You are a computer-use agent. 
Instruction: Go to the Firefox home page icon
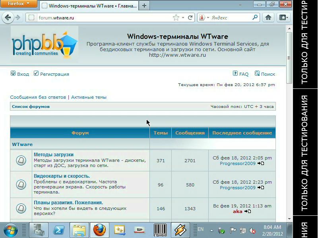[269, 17]
